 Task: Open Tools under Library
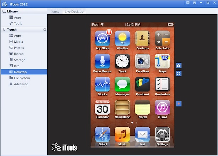pyautogui.click(x=18, y=23)
